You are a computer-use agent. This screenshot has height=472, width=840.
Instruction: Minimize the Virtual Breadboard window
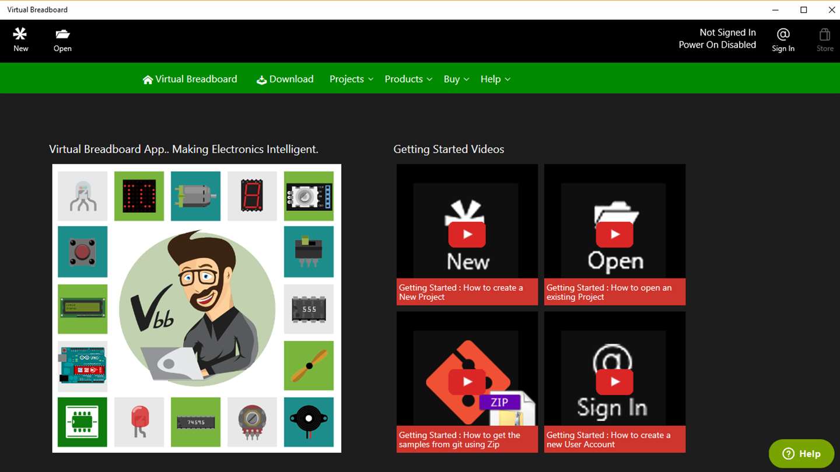click(775, 10)
